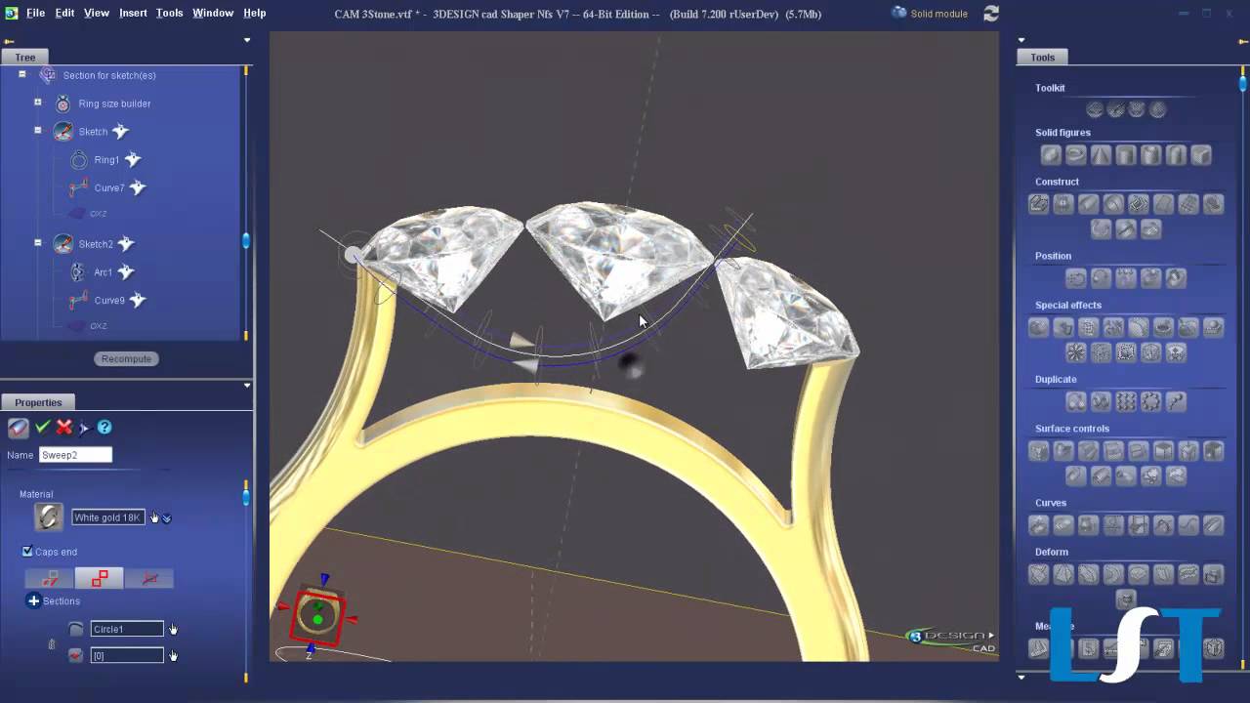Open the Help menu
1250x703 pixels.
(x=255, y=13)
